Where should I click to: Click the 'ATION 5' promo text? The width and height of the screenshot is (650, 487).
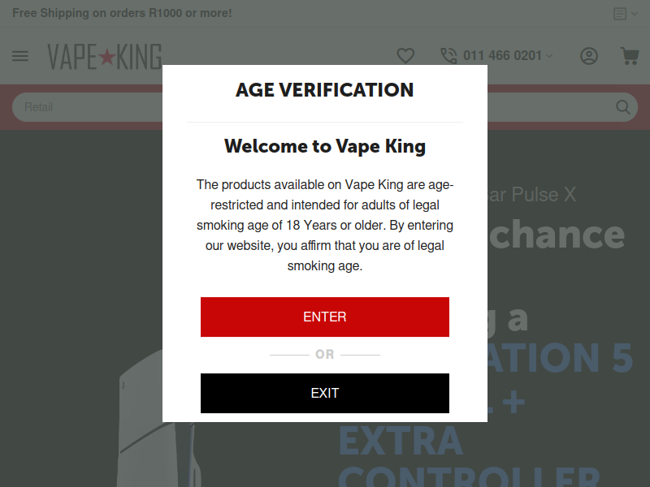coord(560,357)
